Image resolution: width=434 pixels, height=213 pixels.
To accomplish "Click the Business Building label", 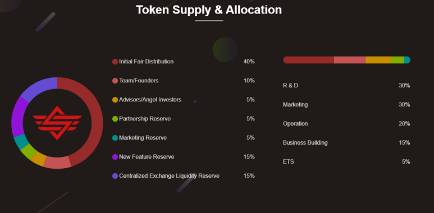I will click(x=305, y=143).
